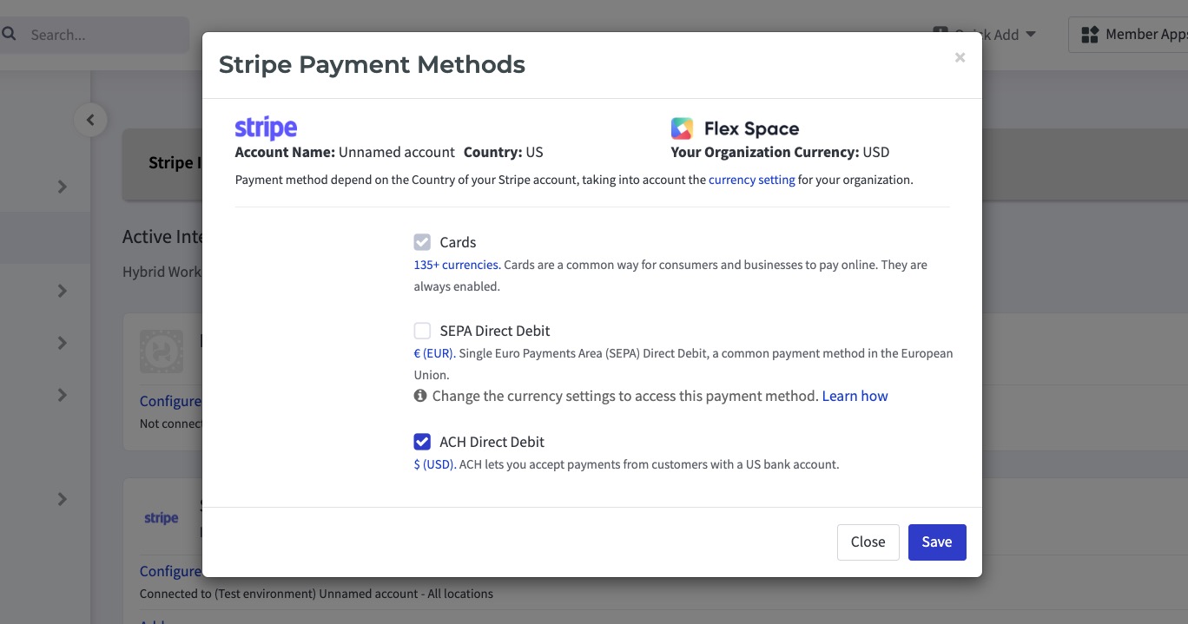Click the Account Name Unnamed account text
Viewport: 1188px width, 624px height.
pos(345,152)
